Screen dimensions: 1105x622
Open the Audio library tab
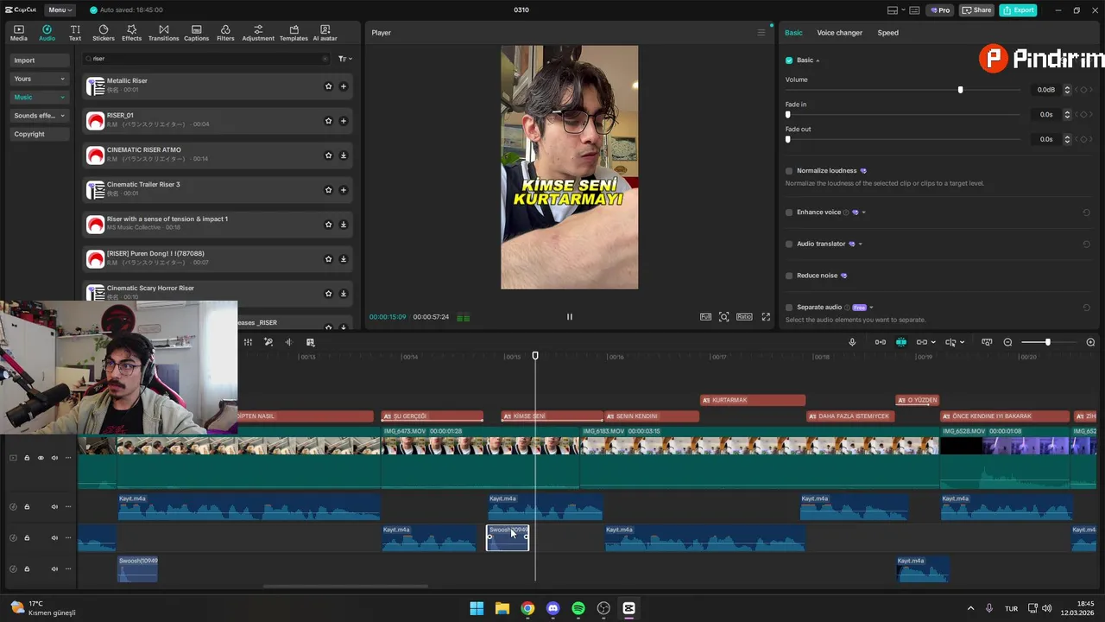pos(47,33)
